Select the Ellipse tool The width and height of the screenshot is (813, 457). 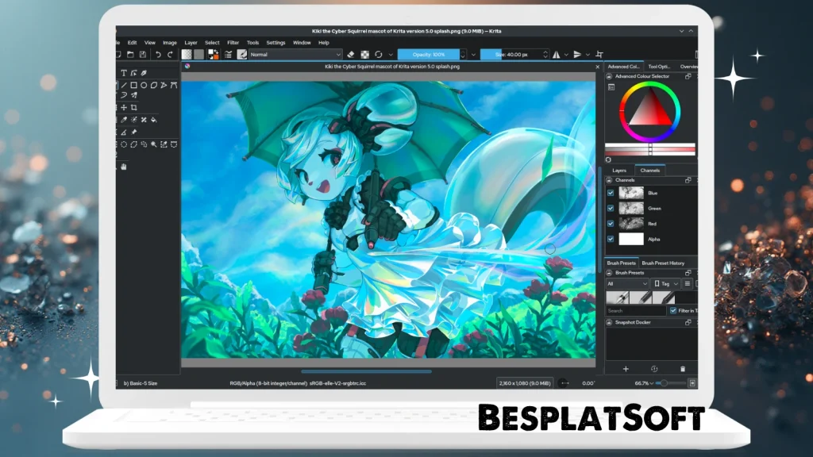tap(144, 85)
